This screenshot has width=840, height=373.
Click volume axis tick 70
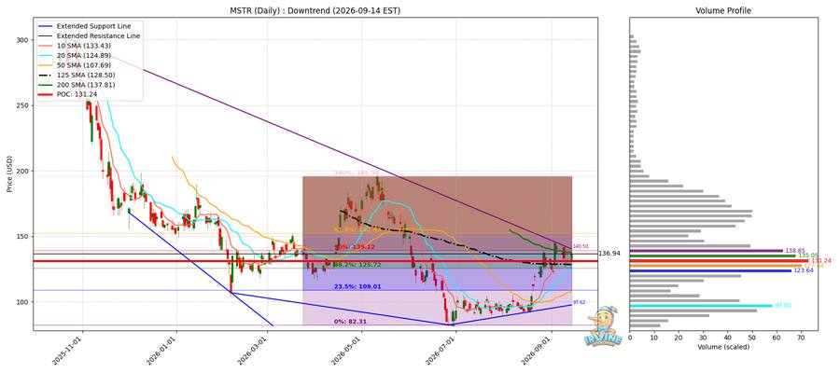pos(801,338)
